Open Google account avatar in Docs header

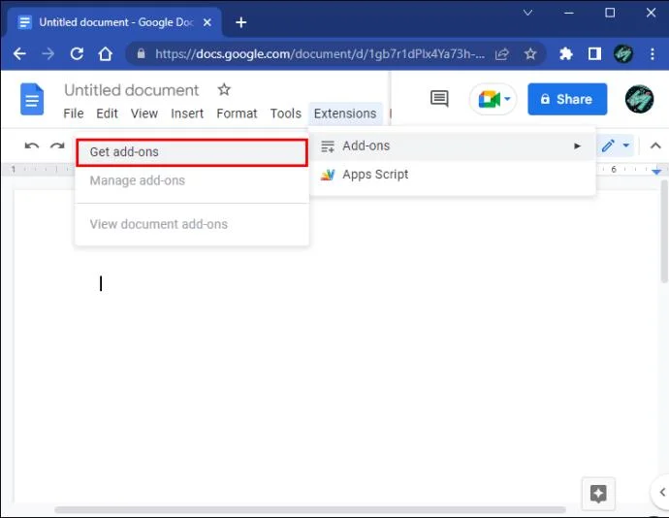(639, 99)
